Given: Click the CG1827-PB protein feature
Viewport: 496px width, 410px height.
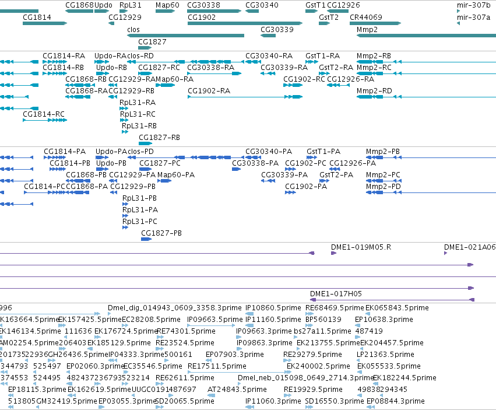Looking at the screenshot, I should tap(146, 239).
